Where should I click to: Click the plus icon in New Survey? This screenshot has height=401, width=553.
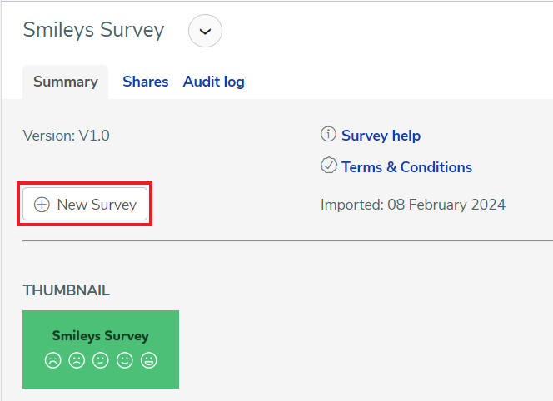42,205
